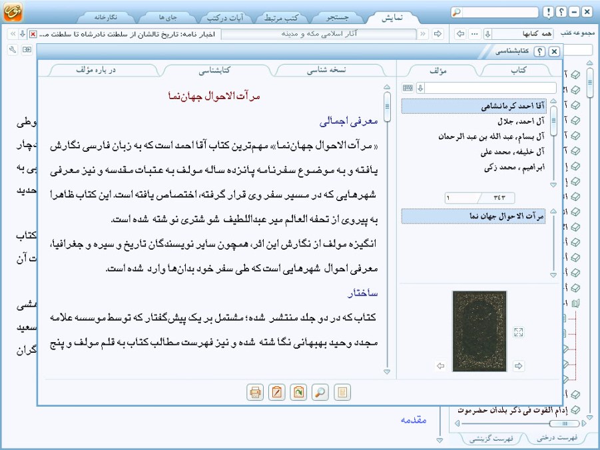Select author آقا احمد کرمانشاهی
600x450 pixels.
click(x=473, y=106)
